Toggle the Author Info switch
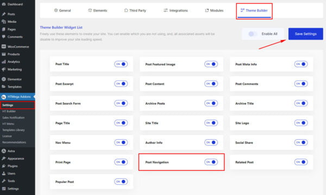326x195 pixels. [x=211, y=142]
